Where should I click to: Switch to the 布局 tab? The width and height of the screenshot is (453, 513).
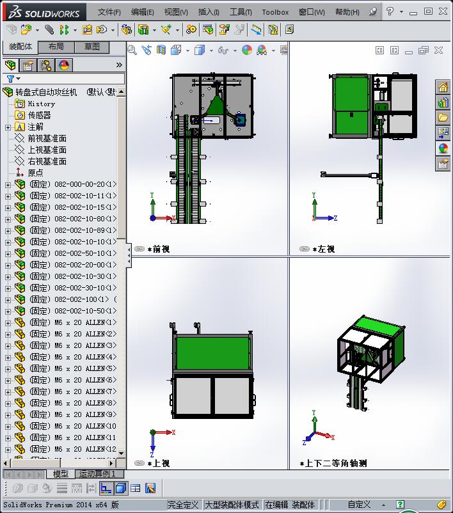(x=56, y=47)
